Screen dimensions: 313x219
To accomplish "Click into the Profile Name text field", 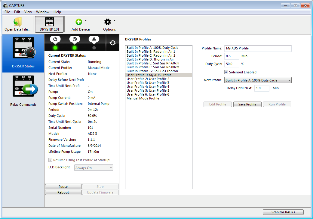I will coord(258,48).
